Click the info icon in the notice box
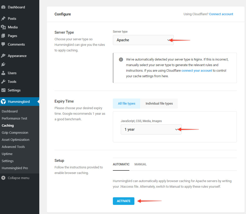 (121, 59)
